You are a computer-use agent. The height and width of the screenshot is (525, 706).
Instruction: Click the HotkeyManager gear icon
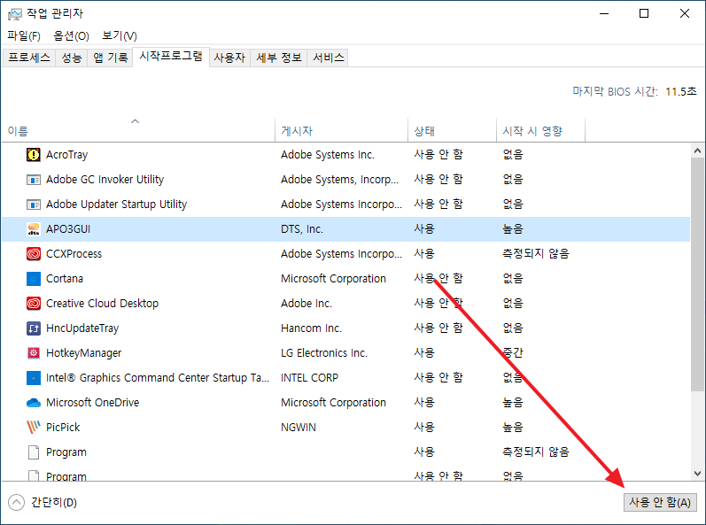[34, 352]
